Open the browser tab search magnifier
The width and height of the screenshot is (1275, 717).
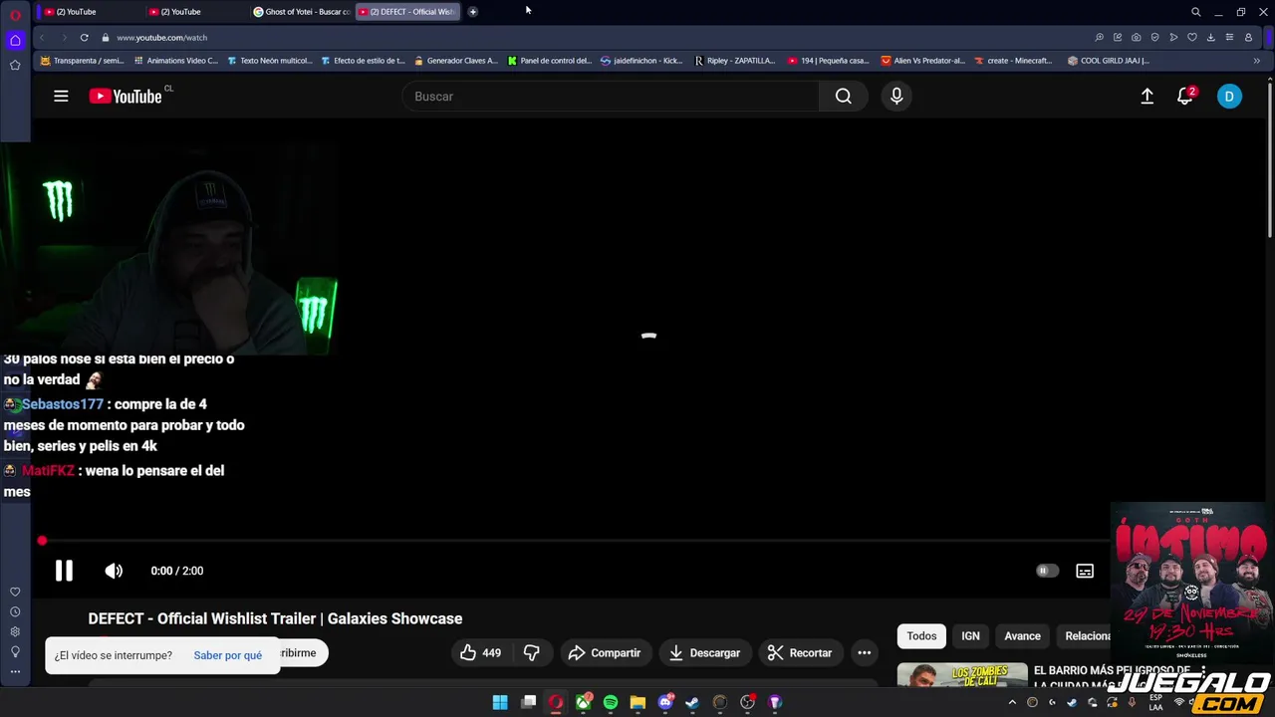1196,12
